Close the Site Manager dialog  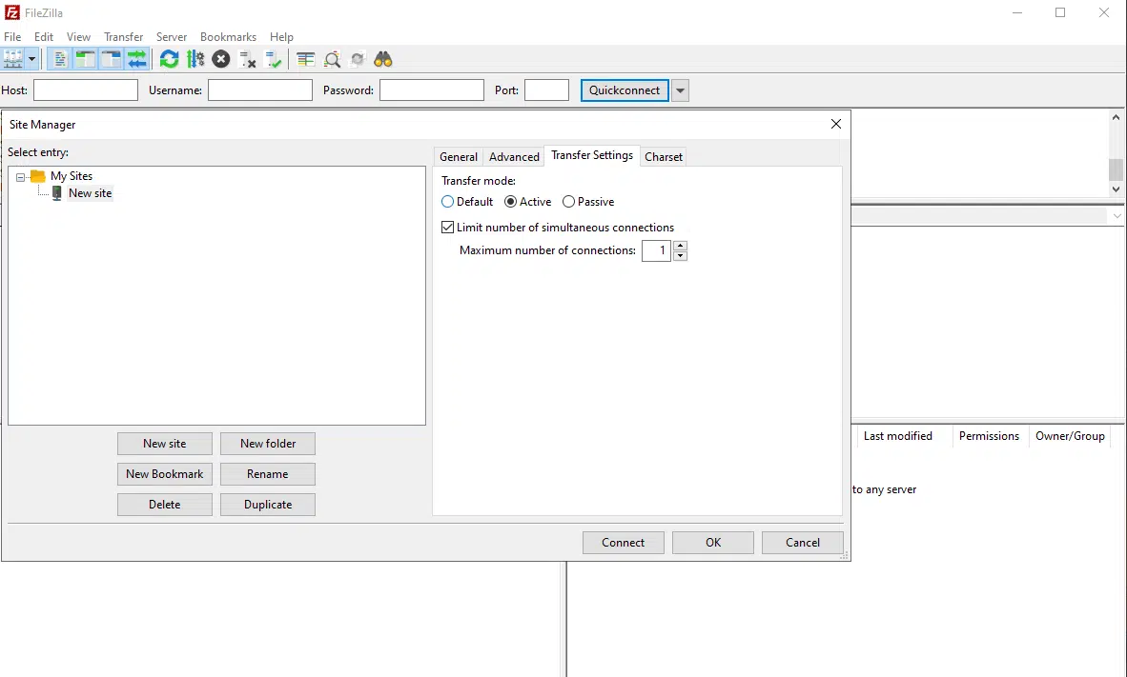tap(836, 124)
